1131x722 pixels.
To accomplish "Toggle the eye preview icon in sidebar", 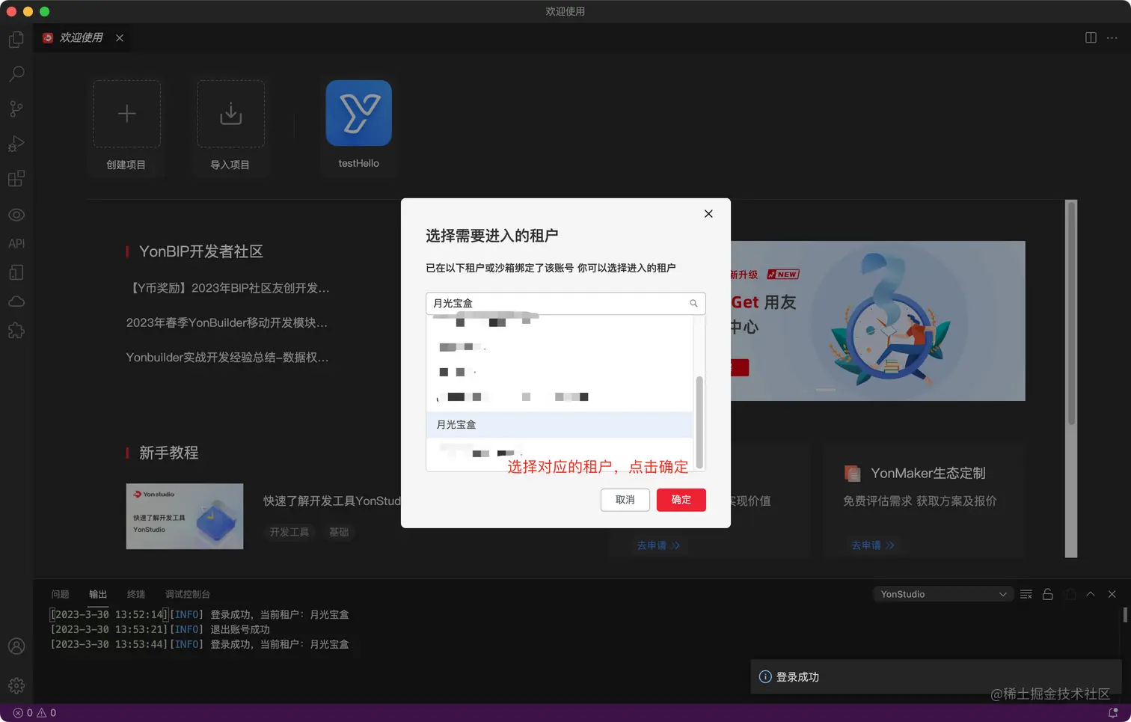I will point(16,215).
